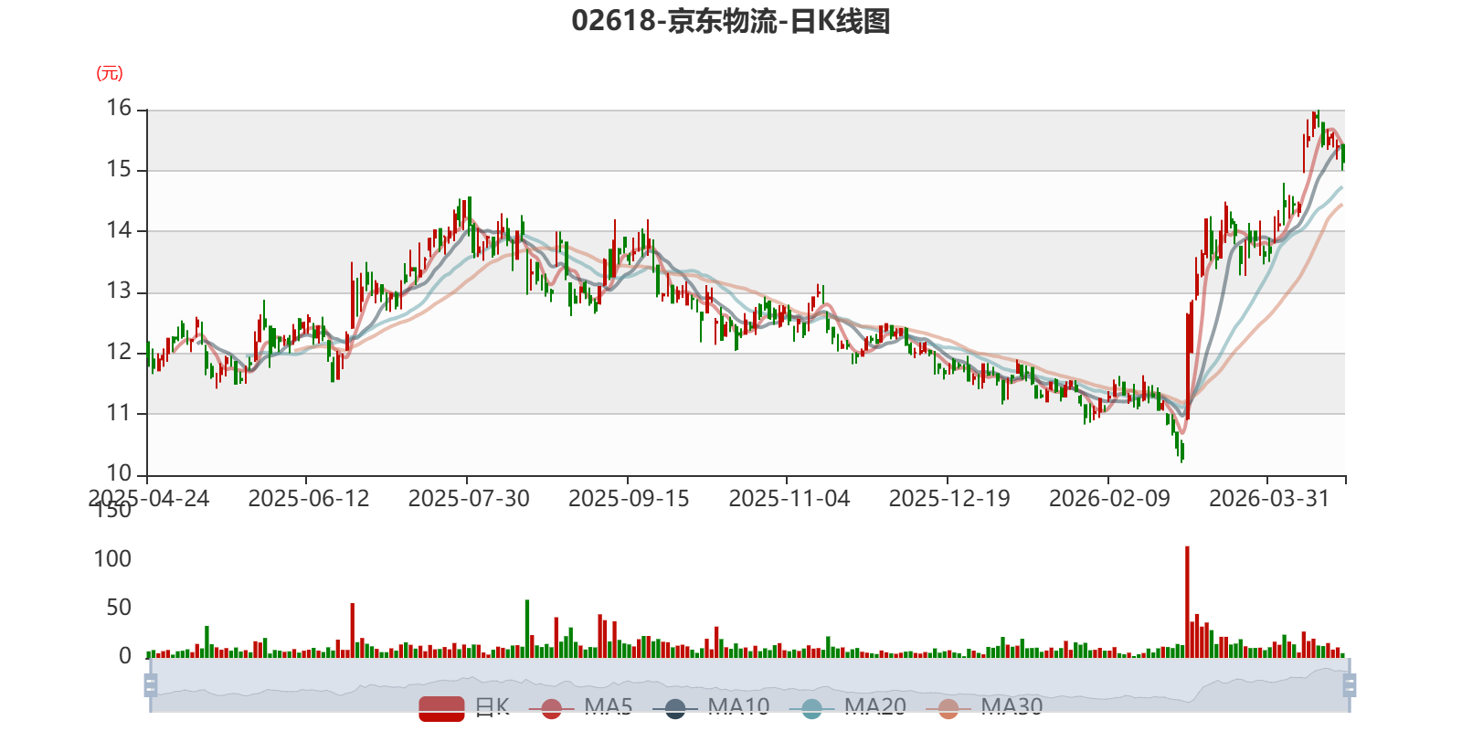Toggle the MA5 line legend
1462x731 pixels.
(580, 707)
